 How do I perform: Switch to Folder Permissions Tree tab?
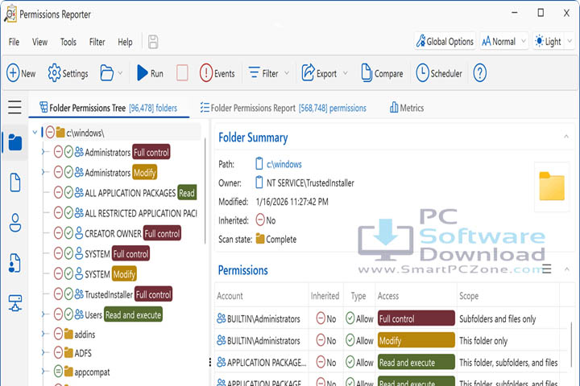point(109,108)
